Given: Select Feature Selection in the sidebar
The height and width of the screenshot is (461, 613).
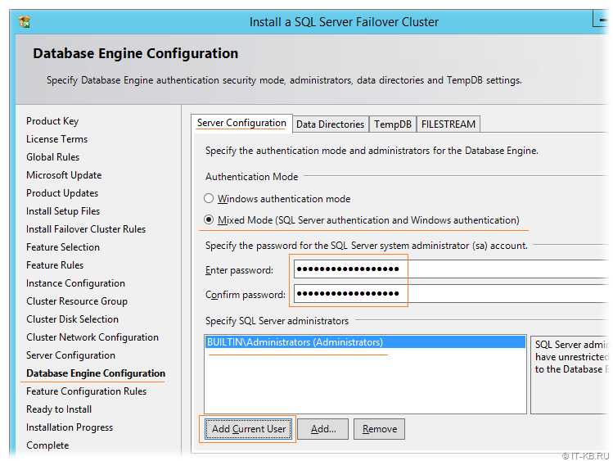Looking at the screenshot, I should click(63, 247).
